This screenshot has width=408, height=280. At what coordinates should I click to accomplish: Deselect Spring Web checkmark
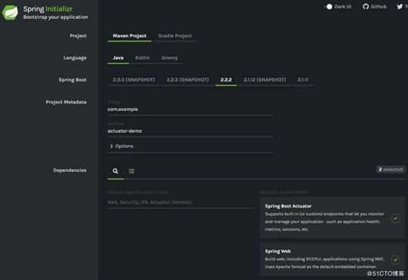click(395, 259)
